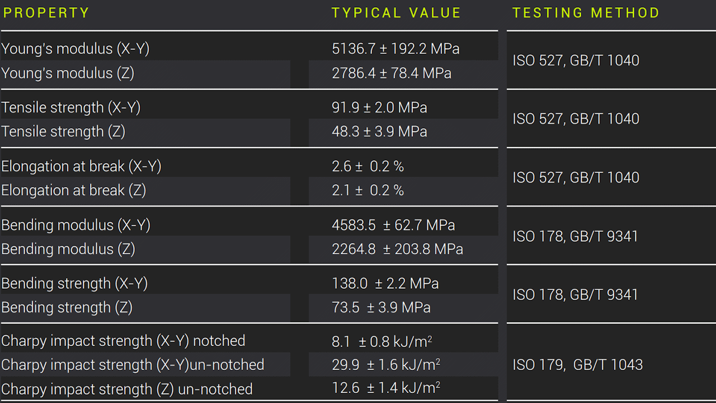This screenshot has height=403, width=716.
Task: Click the ISO 179, GB/T 1043 cell
Action: pyautogui.click(x=577, y=365)
